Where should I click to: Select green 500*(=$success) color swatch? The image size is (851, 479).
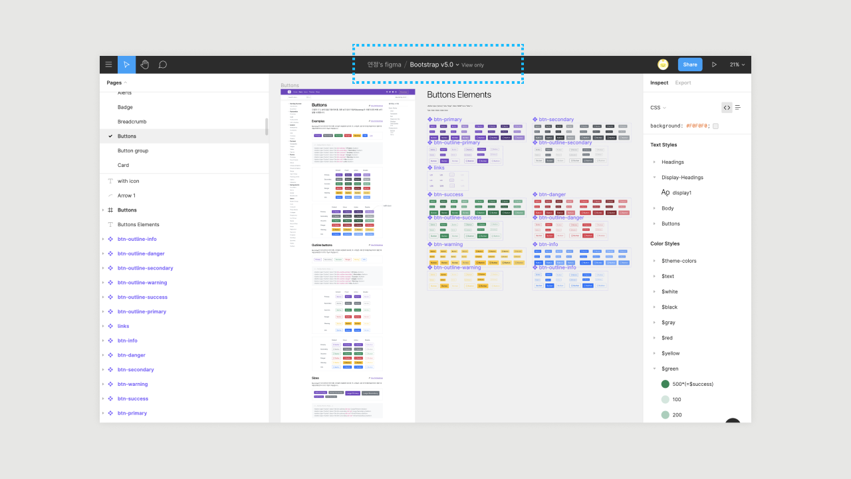(x=665, y=384)
